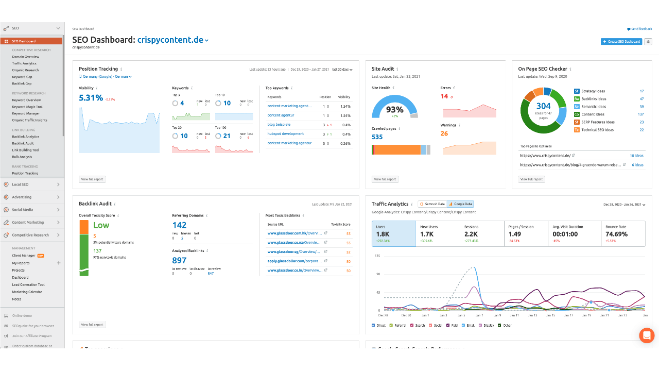The image size is (659, 371).
Task: Open Keyword Magic Tool in sidebar
Action: (27, 107)
